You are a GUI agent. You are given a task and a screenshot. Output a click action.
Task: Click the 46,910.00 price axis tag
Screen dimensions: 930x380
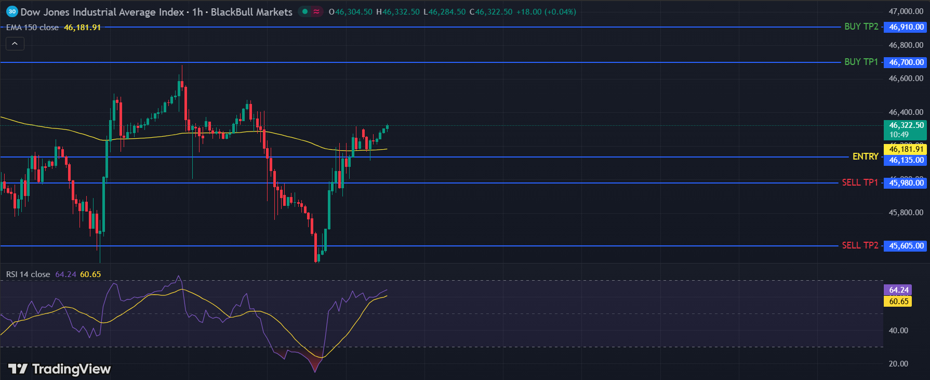[x=906, y=27]
